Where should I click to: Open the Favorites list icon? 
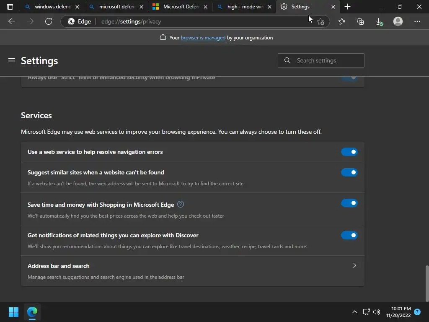pos(342,21)
